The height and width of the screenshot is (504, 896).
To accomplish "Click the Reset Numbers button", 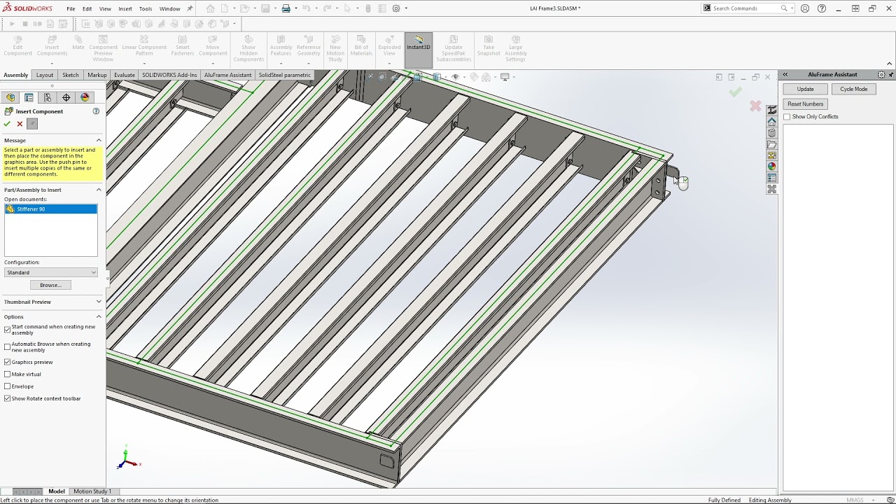I will coord(805,104).
